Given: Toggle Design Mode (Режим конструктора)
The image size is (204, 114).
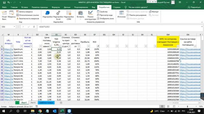Looking at the screenshot, I should [90, 15].
